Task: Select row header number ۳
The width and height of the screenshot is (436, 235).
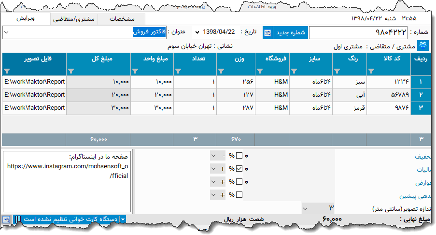Action: [421, 108]
